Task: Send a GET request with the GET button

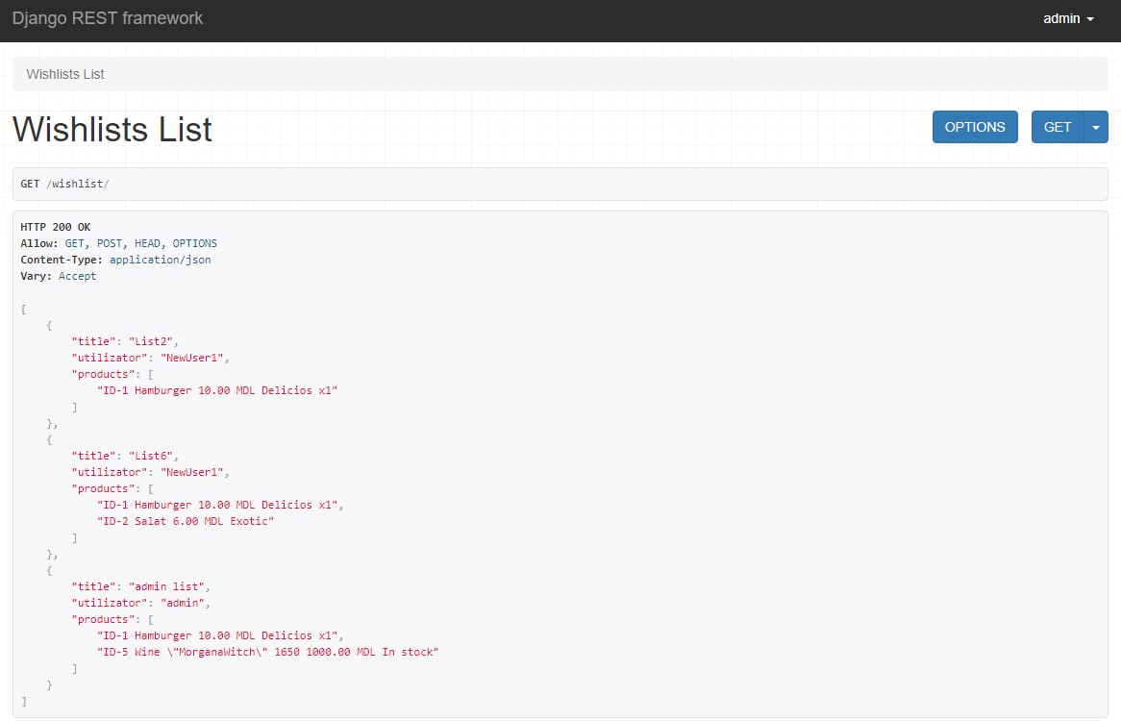Action: point(1058,127)
